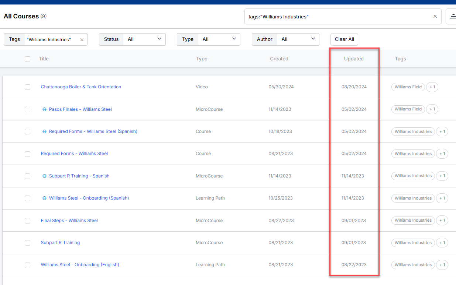The height and width of the screenshot is (285, 456).
Task: Open Williams Steel - Onboarding (English) learning path
Action: 80,265
